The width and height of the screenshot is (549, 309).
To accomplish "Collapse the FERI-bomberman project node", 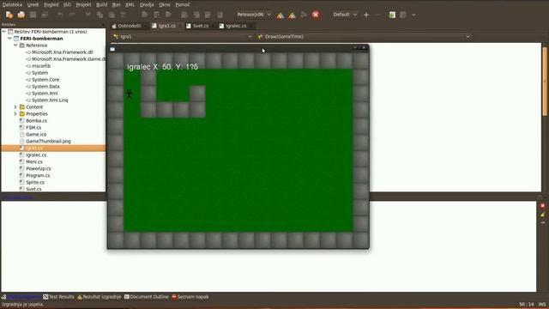I will (x=9, y=39).
